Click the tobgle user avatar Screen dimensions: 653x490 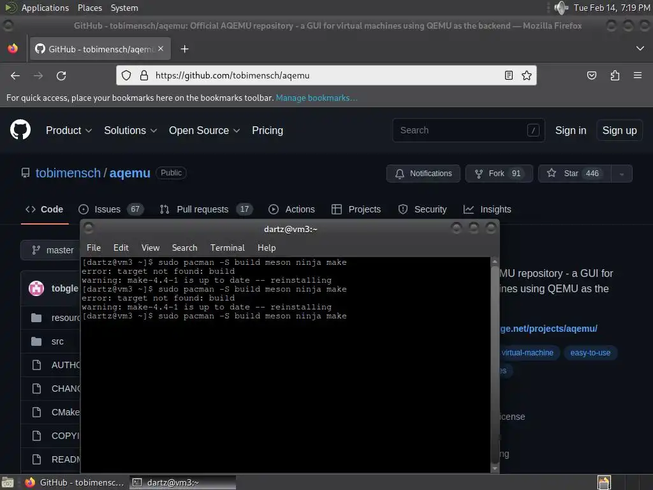point(36,288)
